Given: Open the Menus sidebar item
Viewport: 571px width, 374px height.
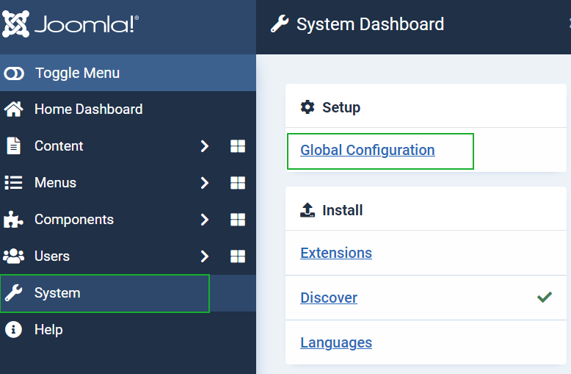Looking at the screenshot, I should pos(55,183).
